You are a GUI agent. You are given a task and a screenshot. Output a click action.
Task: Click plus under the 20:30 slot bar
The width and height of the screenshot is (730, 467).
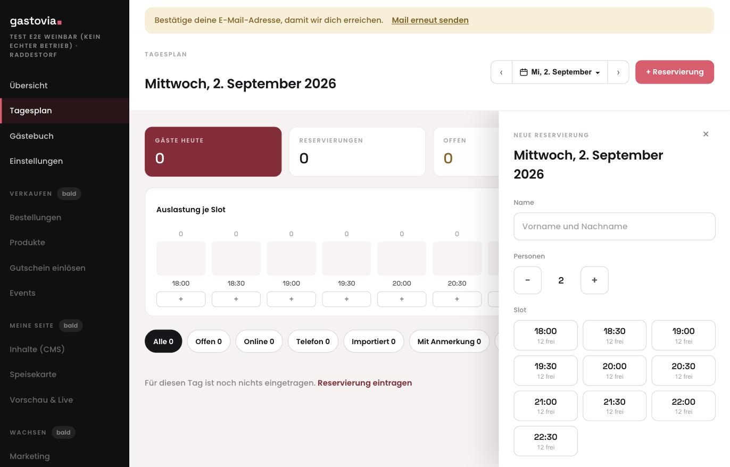tap(457, 299)
